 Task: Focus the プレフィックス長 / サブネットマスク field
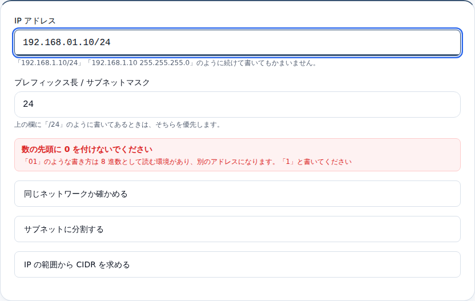pyautogui.click(x=237, y=105)
